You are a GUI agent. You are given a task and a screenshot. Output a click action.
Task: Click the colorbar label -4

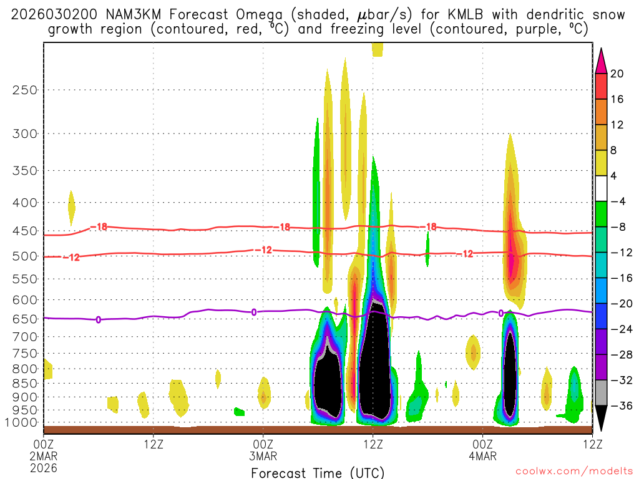618,201
